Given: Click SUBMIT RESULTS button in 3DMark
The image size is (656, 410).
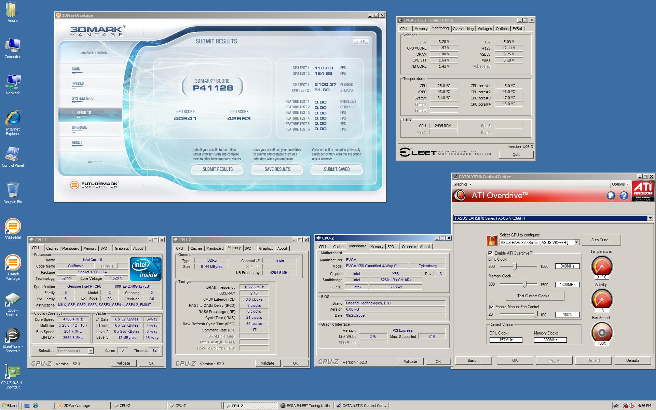Looking at the screenshot, I should [217, 169].
